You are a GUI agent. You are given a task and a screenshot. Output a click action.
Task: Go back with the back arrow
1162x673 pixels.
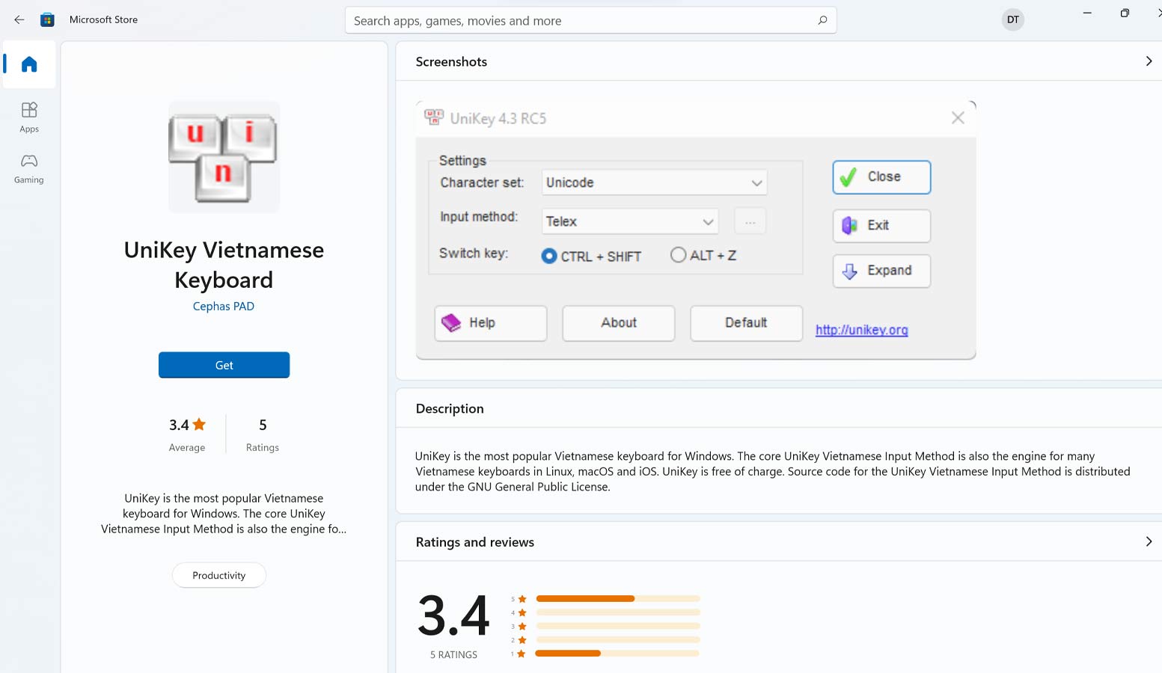coord(19,20)
